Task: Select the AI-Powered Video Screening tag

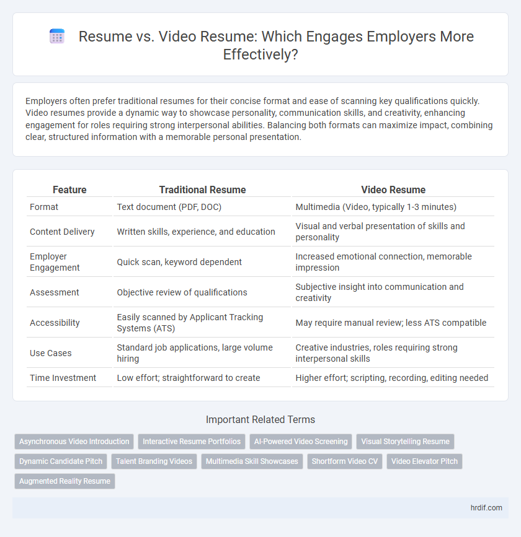Action: [301, 442]
